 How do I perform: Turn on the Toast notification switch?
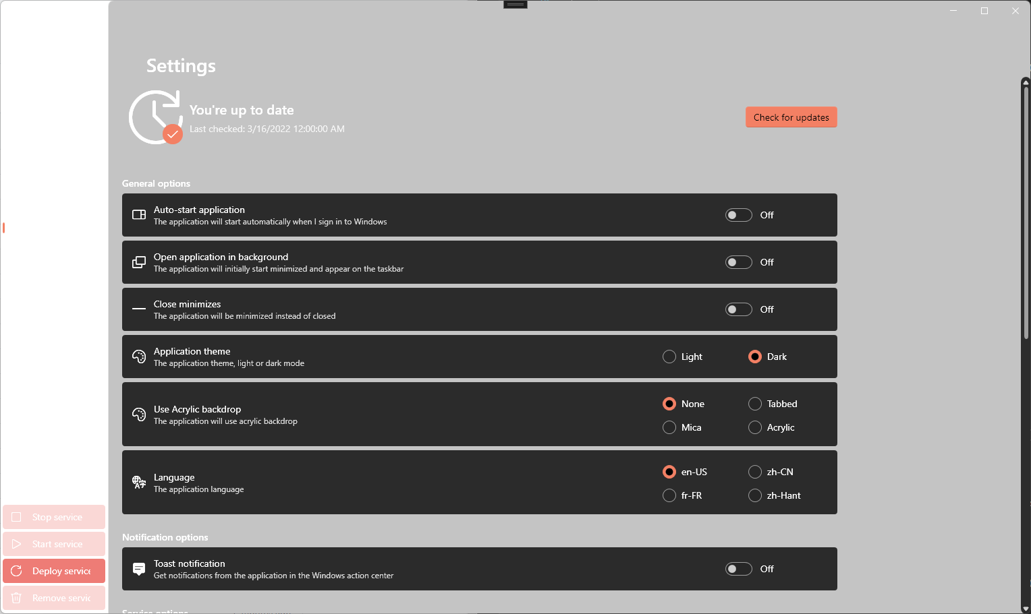tap(739, 569)
